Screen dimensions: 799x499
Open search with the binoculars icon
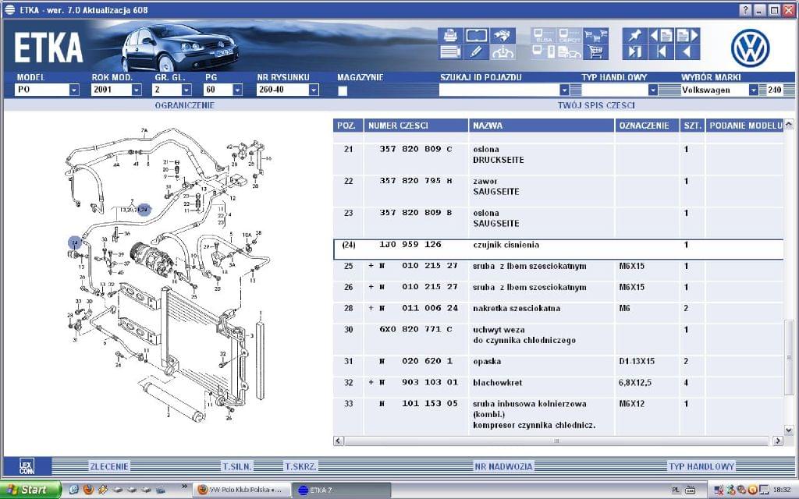[502, 35]
